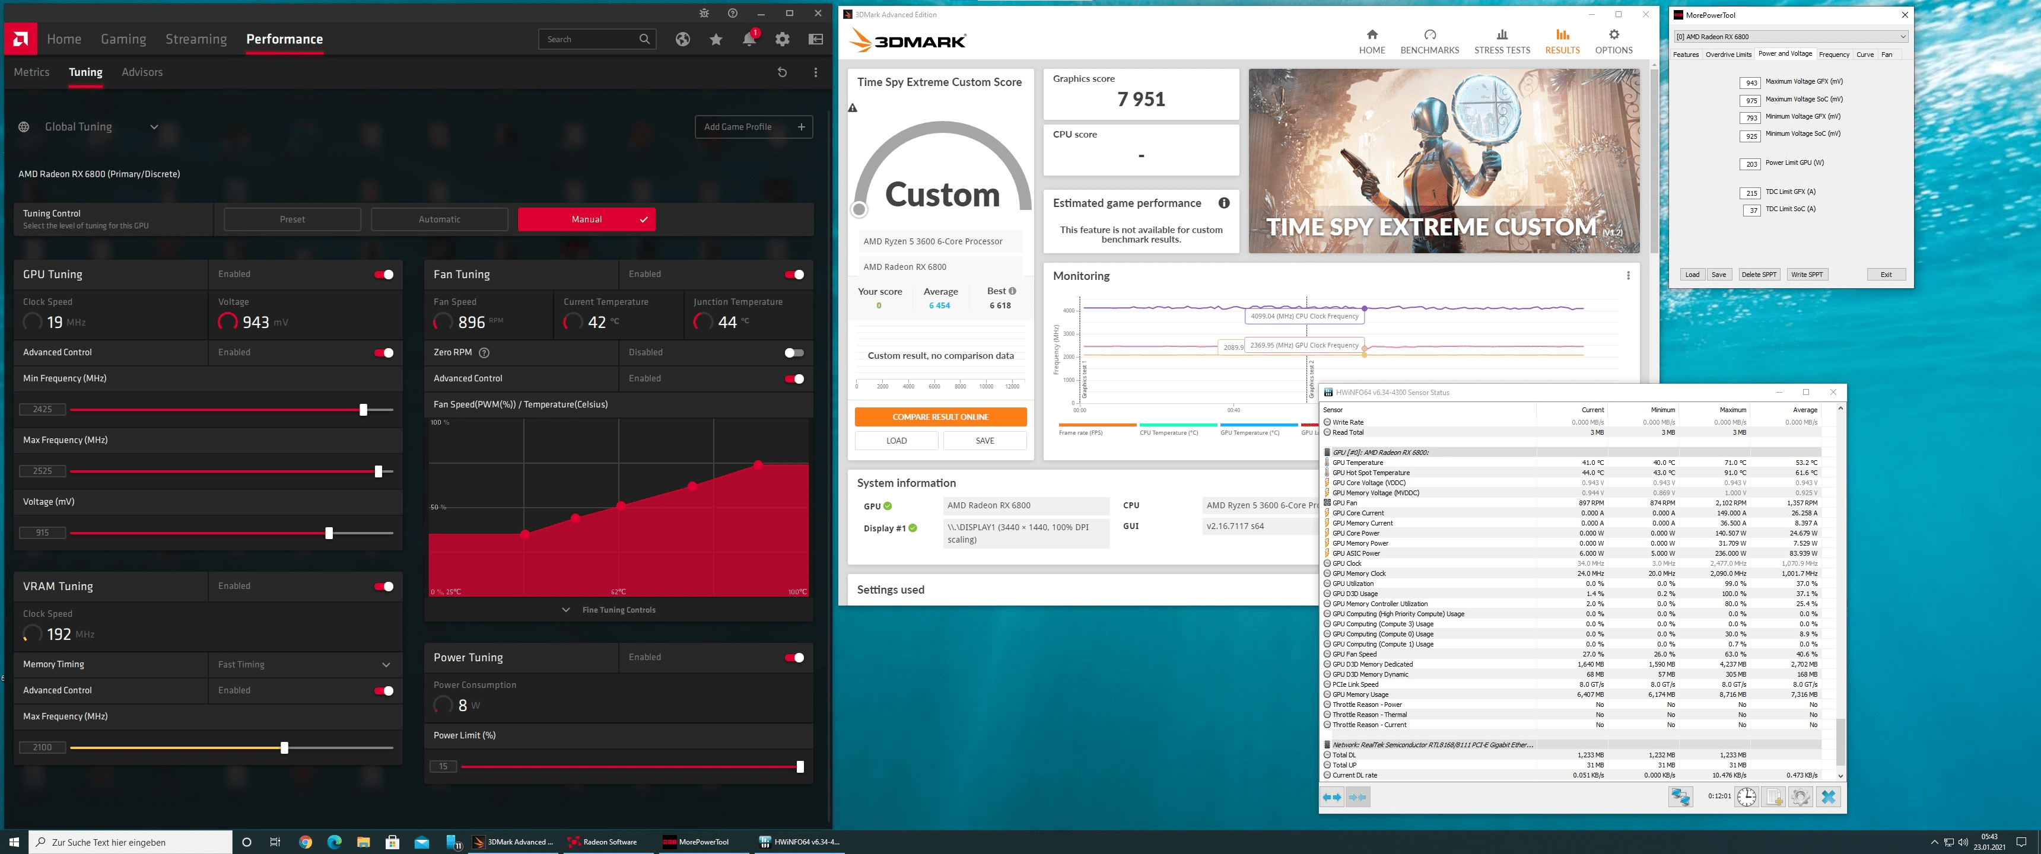The width and height of the screenshot is (2041, 854).
Task: Click the Windows Start button
Action: (x=14, y=842)
